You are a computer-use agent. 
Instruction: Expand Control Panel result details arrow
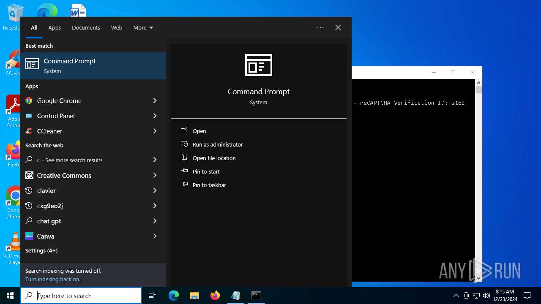(155, 116)
